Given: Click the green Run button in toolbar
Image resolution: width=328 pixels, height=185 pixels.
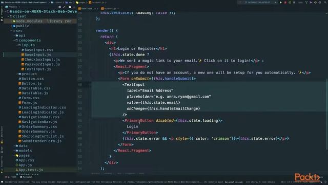Looking at the screenshot, I should [x=281, y=2].
